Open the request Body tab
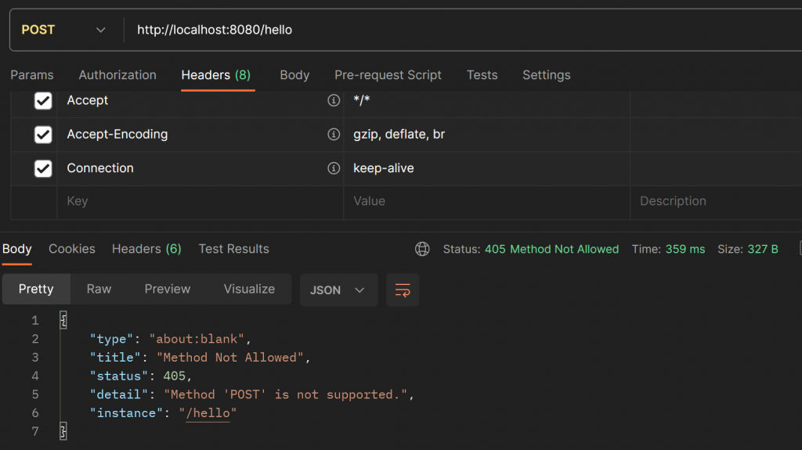Viewport: 802px width, 450px height. coord(294,75)
